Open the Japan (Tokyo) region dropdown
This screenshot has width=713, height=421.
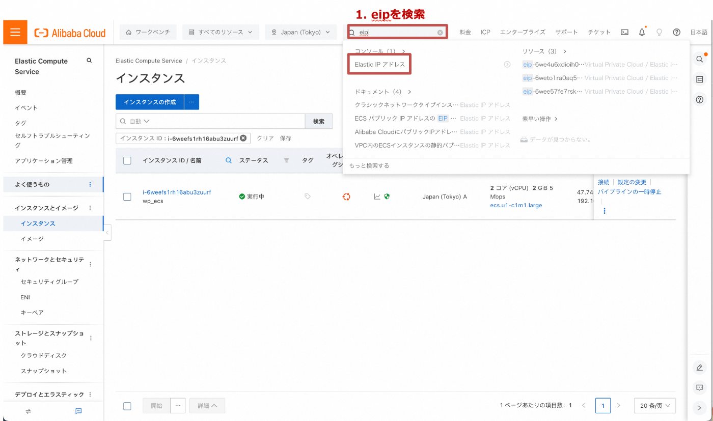coord(300,32)
